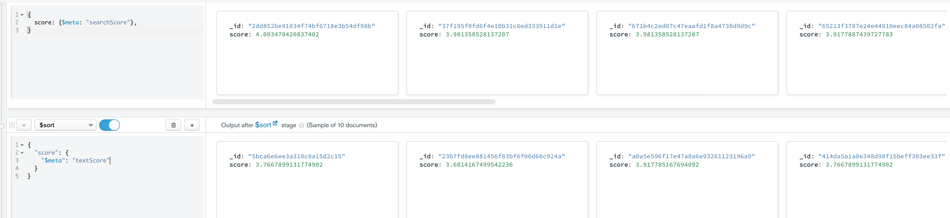The height and width of the screenshot is (218, 950).
Task: Delete the $sort stage with trash icon
Action: 173,125
